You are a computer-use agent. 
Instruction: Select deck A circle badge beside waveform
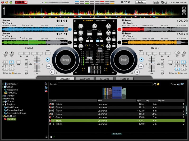coord(70,29)
